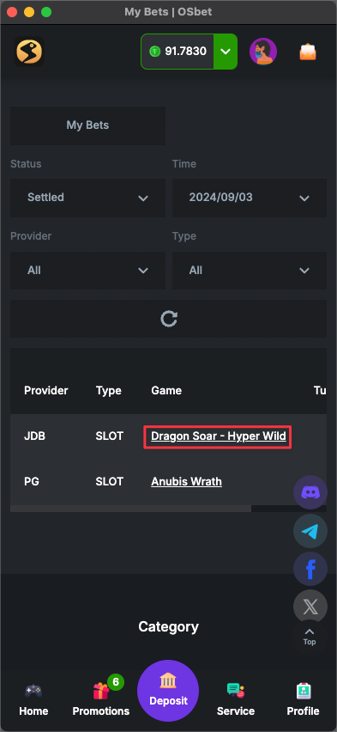337x732 pixels.
Task: Open the purple Deposit button
Action: click(168, 691)
